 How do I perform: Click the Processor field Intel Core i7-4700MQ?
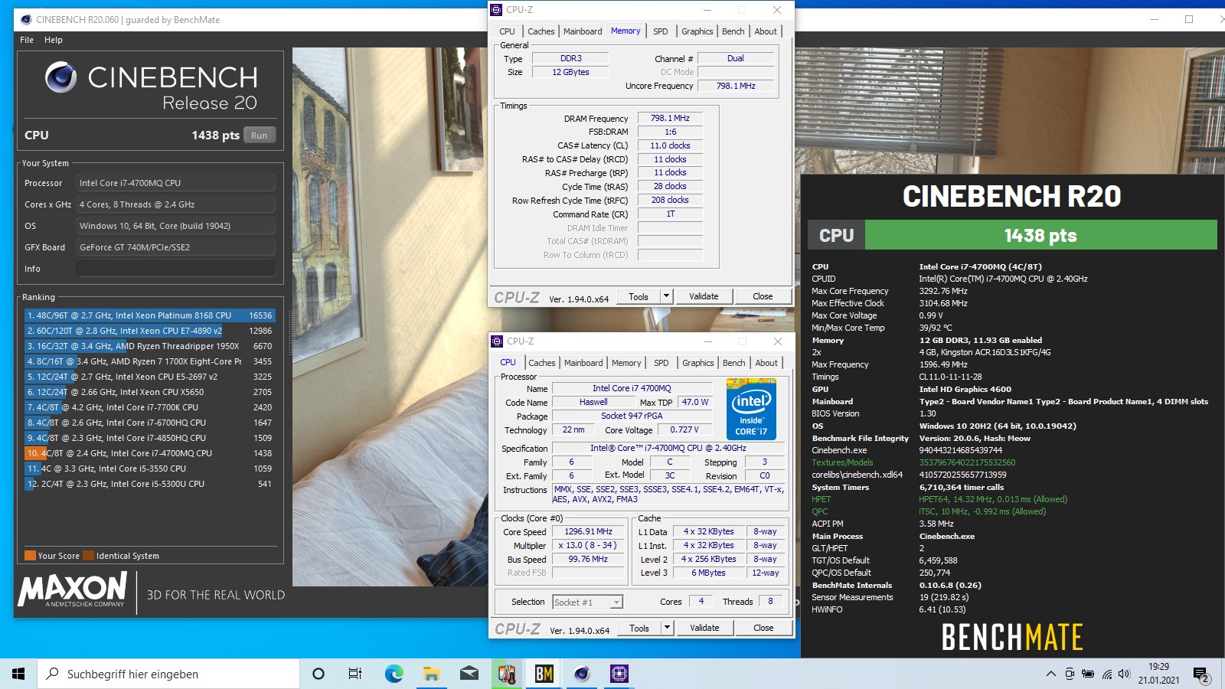point(175,183)
